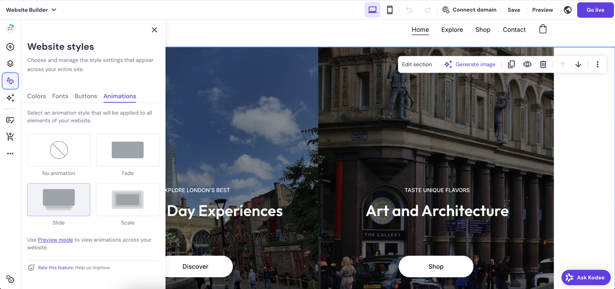Viewport: 615px width, 289px height.
Task: Switch to the Buttons tab
Action: (x=86, y=96)
